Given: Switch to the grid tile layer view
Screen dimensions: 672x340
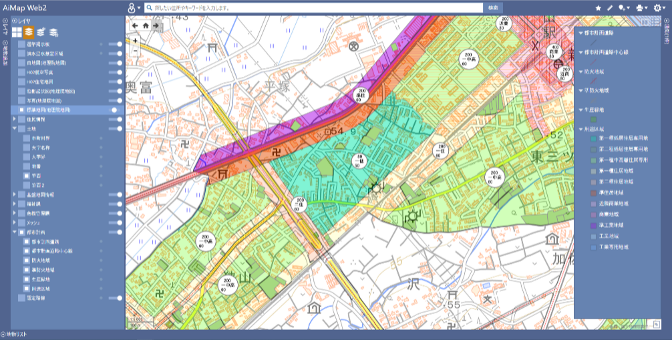Looking at the screenshot, I should (x=17, y=31).
